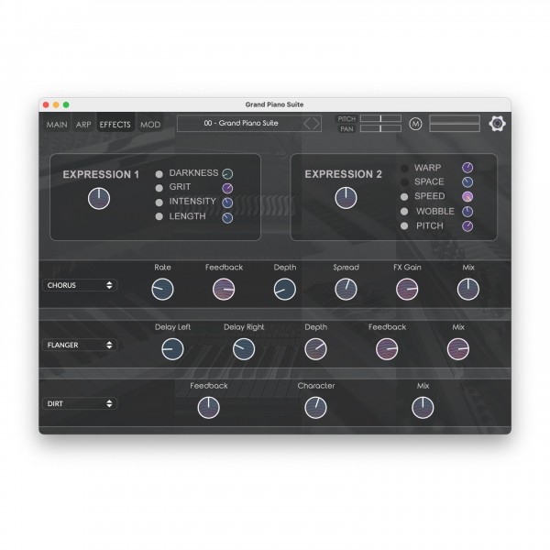Go to next preset with right arrow
Screen dimensions: 550x550
pyautogui.click(x=315, y=124)
